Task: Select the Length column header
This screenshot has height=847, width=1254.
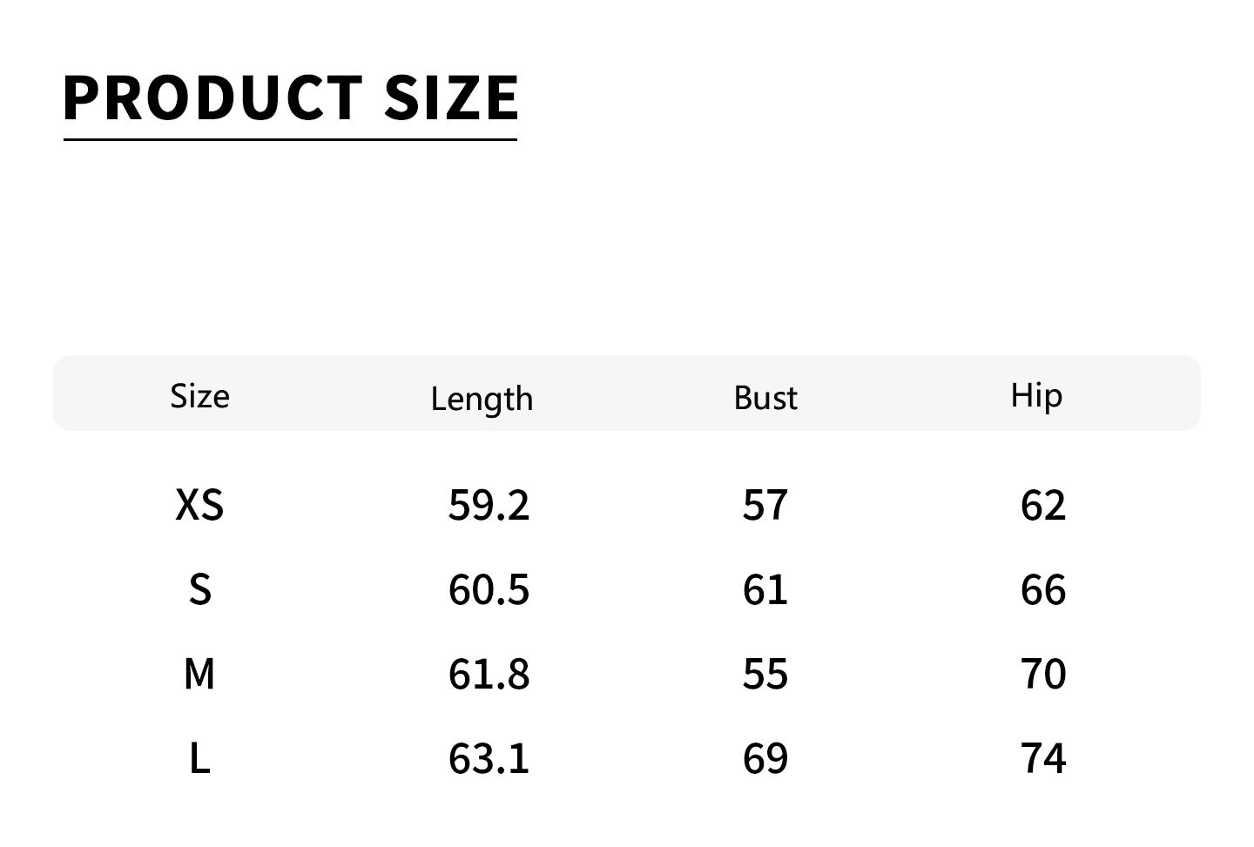Action: tap(482, 399)
